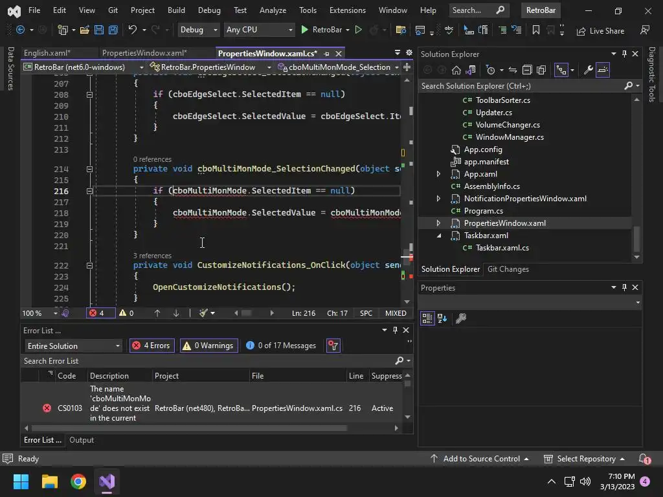Save current file with the Save icon
This screenshot has height=497, width=663.
pyautogui.click(x=99, y=30)
